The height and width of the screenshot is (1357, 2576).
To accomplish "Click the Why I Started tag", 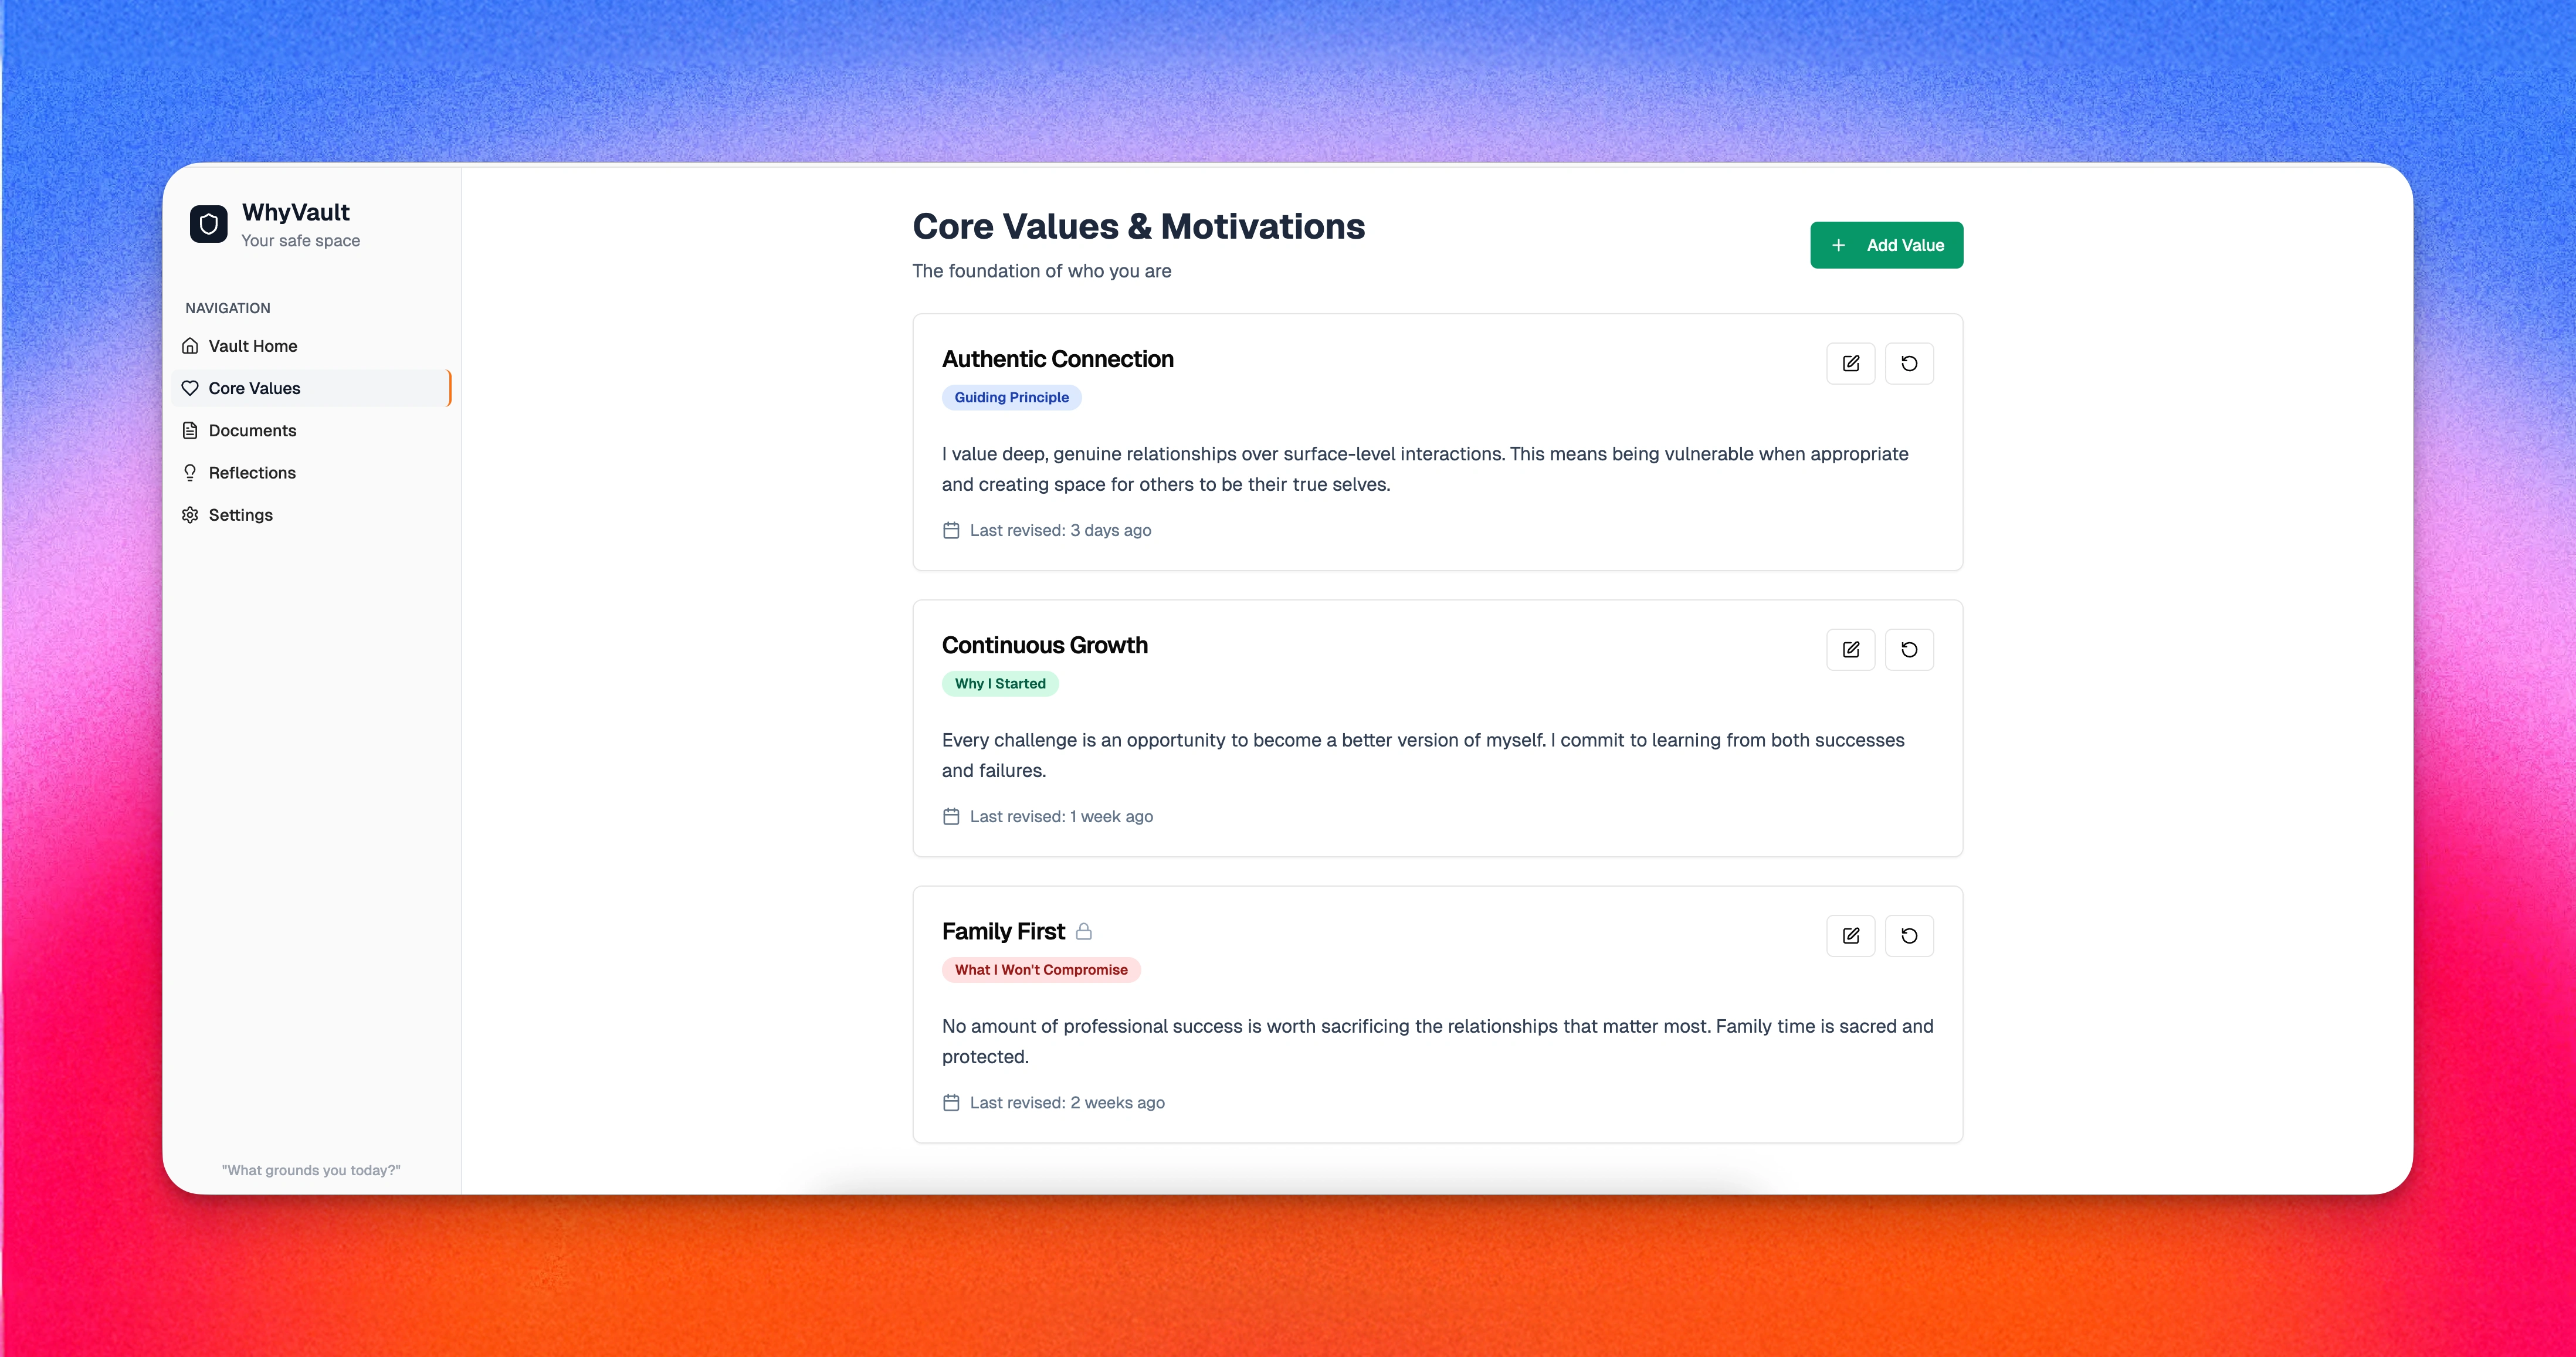I will (1000, 684).
